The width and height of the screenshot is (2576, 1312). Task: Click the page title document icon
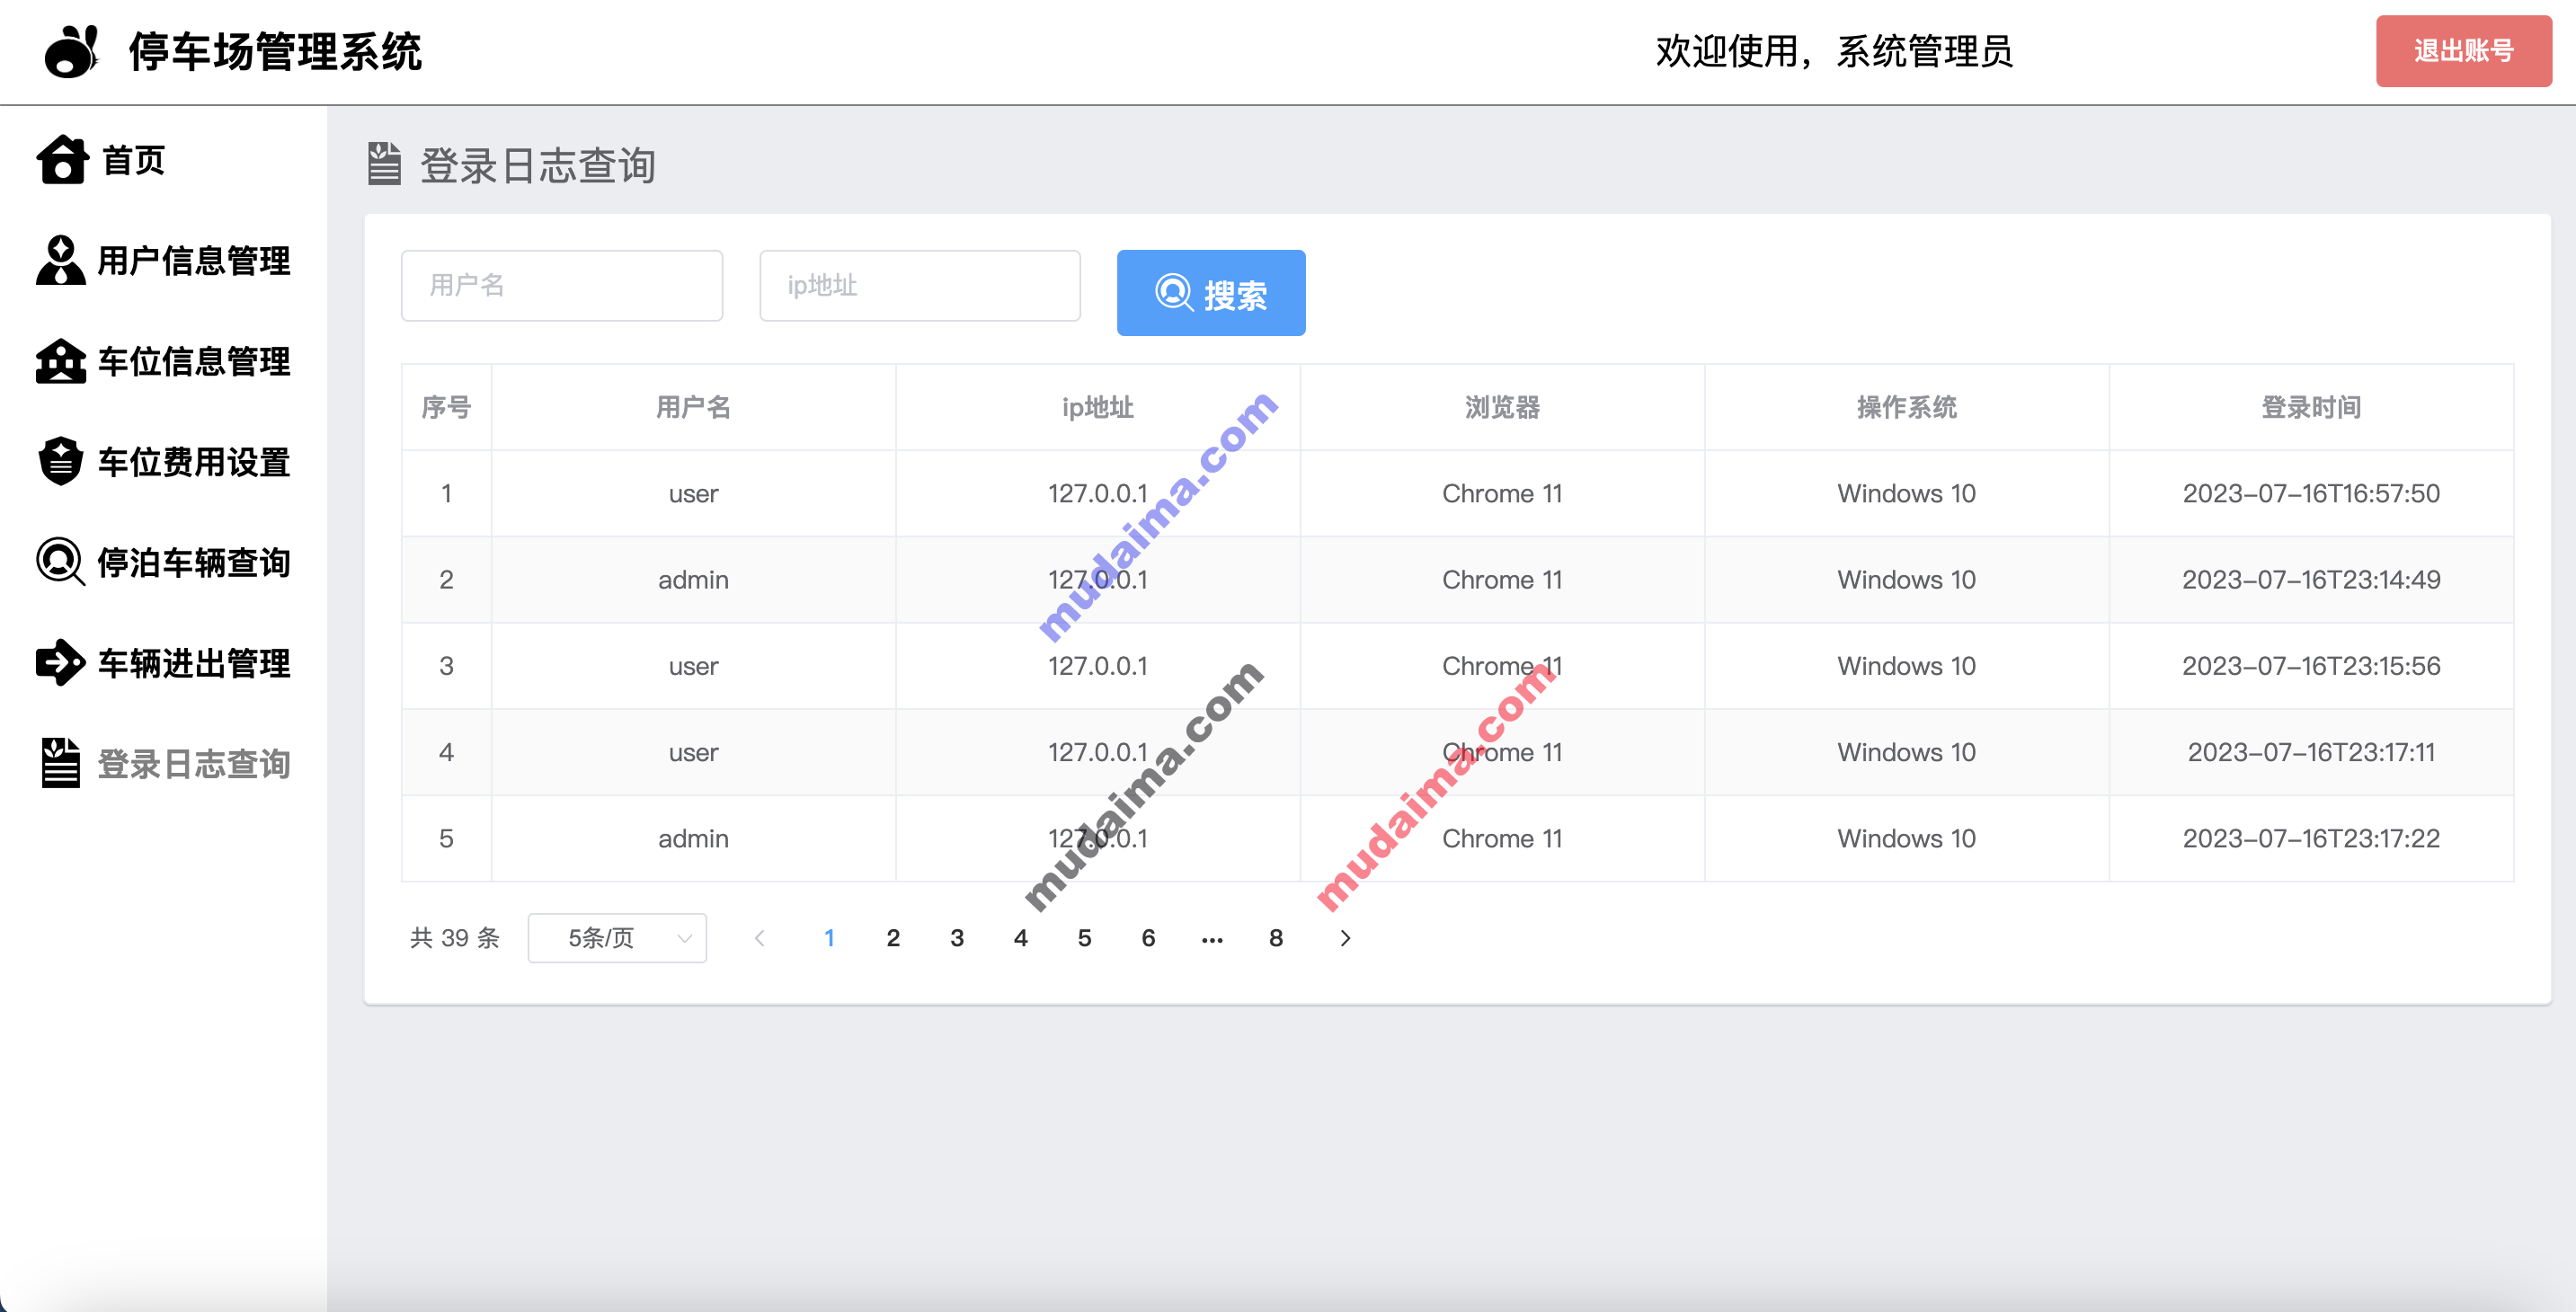tap(384, 164)
